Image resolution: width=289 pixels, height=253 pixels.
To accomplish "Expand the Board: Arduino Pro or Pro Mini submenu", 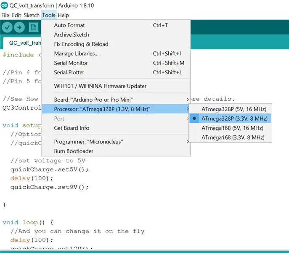I will point(116,100).
